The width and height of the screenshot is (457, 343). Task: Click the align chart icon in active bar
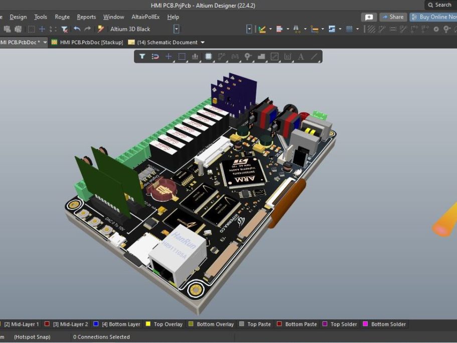195,56
